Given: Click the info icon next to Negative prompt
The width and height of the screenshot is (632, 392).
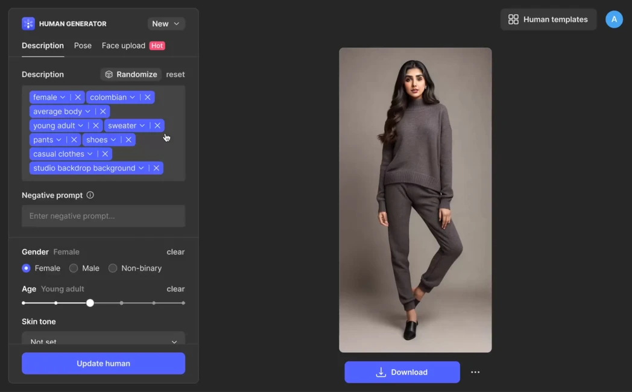Looking at the screenshot, I should coord(90,195).
